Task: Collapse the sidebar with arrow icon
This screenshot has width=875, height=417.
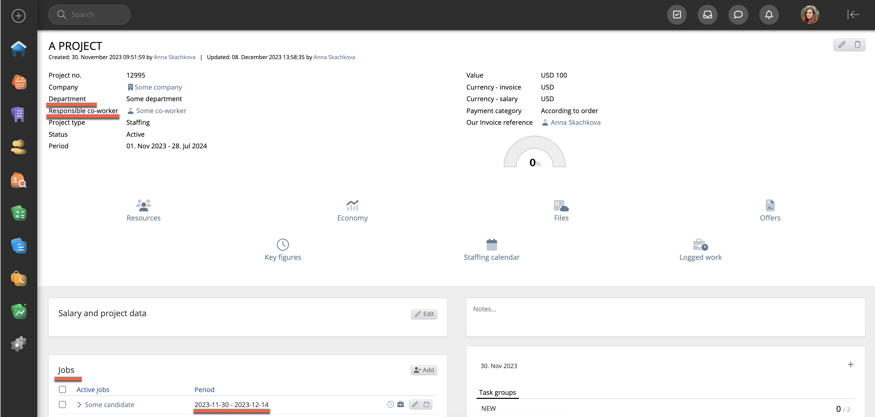Action: click(853, 15)
